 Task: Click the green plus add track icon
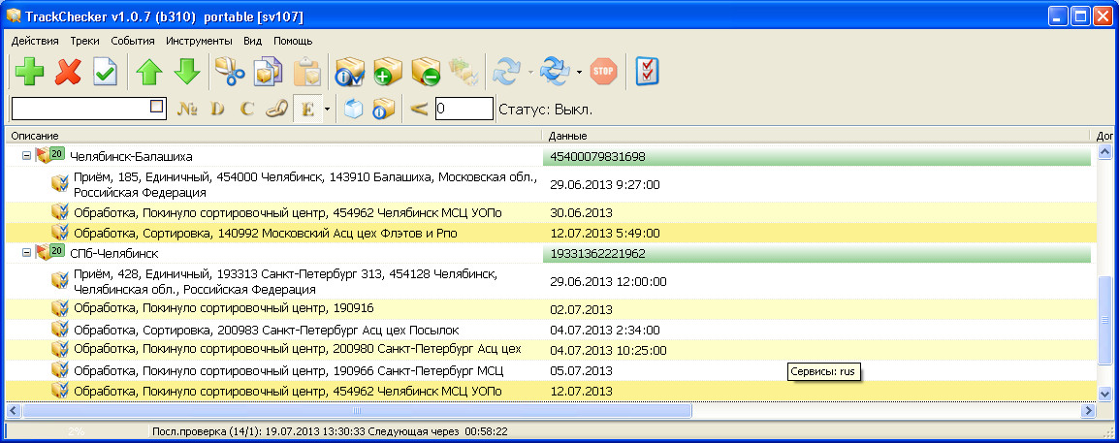(x=29, y=73)
